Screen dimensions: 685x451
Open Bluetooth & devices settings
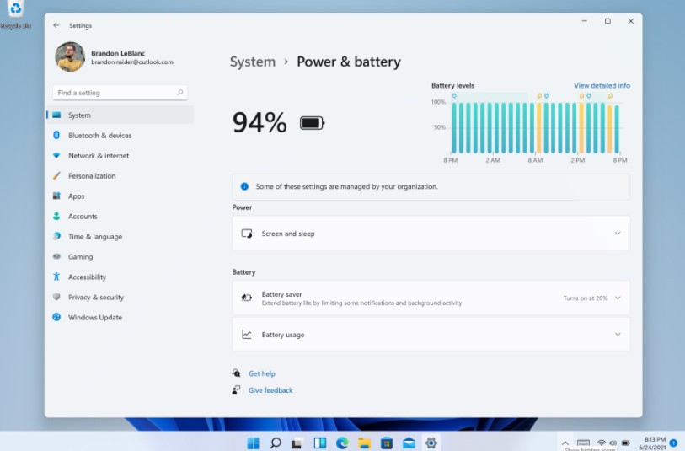coord(120,136)
